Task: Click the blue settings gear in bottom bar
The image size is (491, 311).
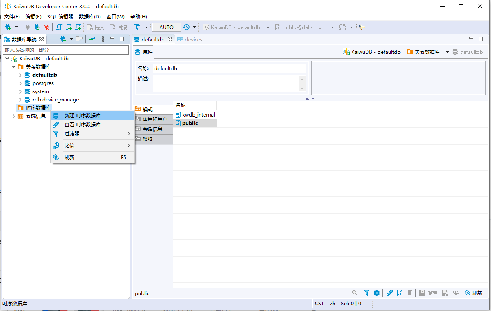Action: pos(376,293)
